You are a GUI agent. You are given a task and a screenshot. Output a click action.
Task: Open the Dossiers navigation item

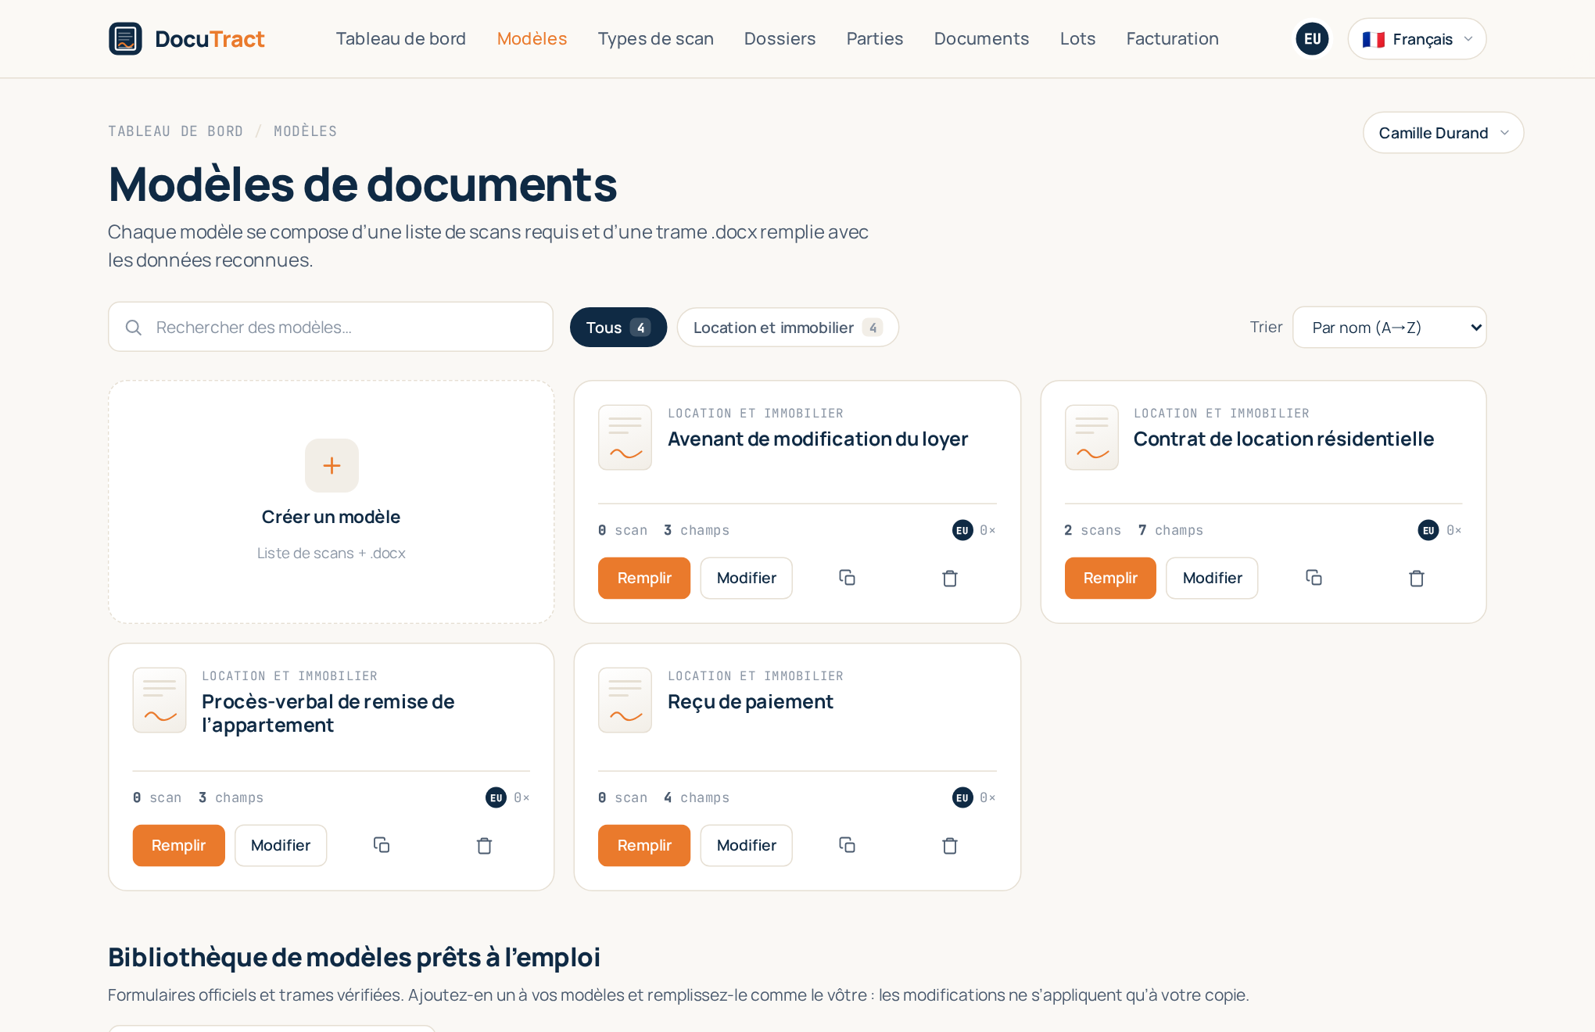coord(780,38)
